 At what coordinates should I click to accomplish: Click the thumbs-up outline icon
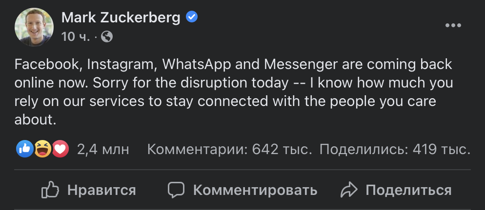[x=50, y=190]
